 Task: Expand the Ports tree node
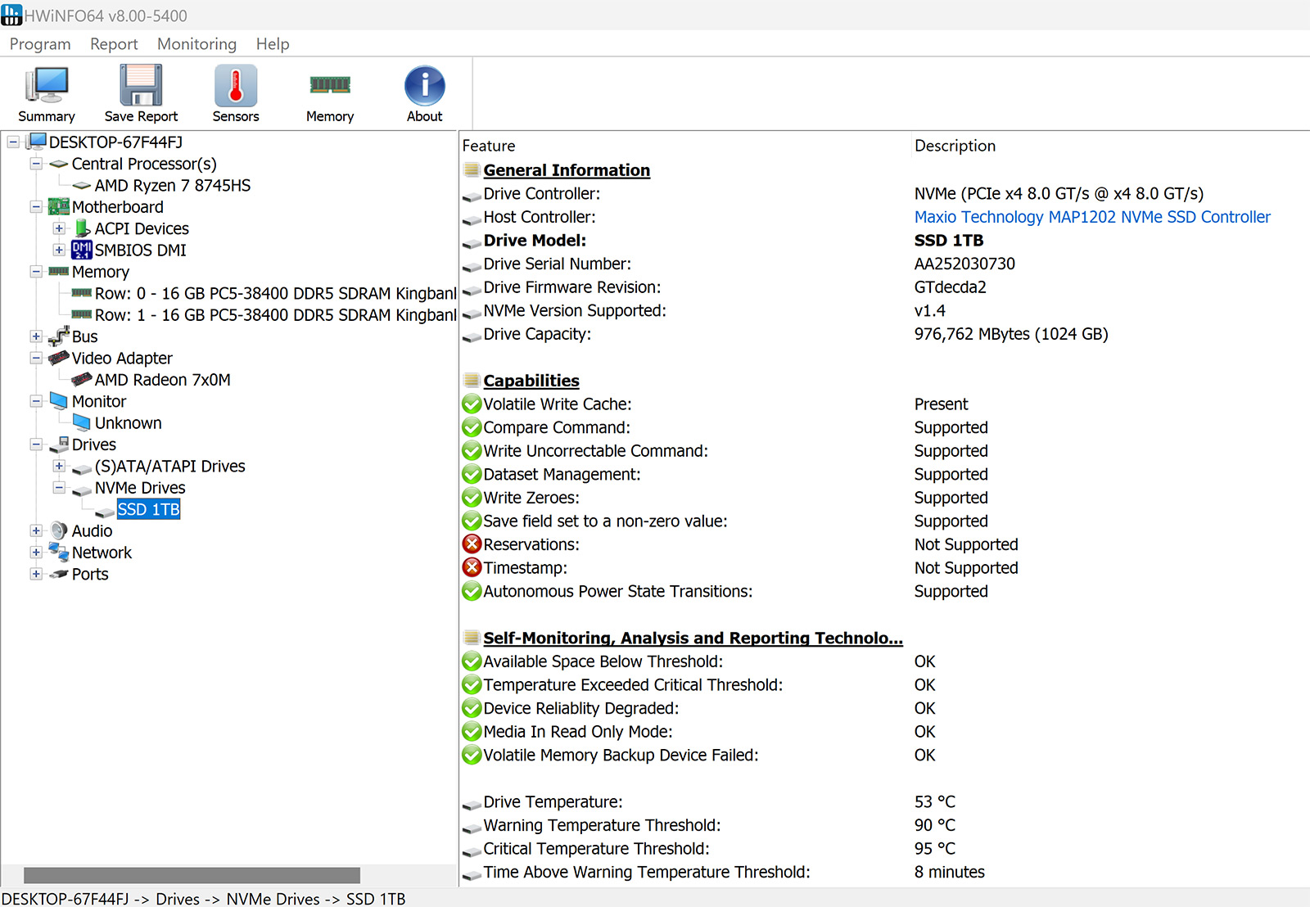(36, 574)
